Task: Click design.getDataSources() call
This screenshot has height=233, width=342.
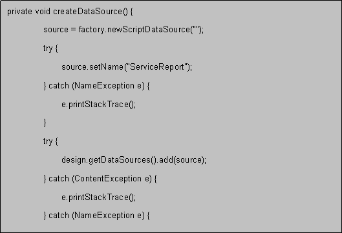Action: (x=109, y=160)
